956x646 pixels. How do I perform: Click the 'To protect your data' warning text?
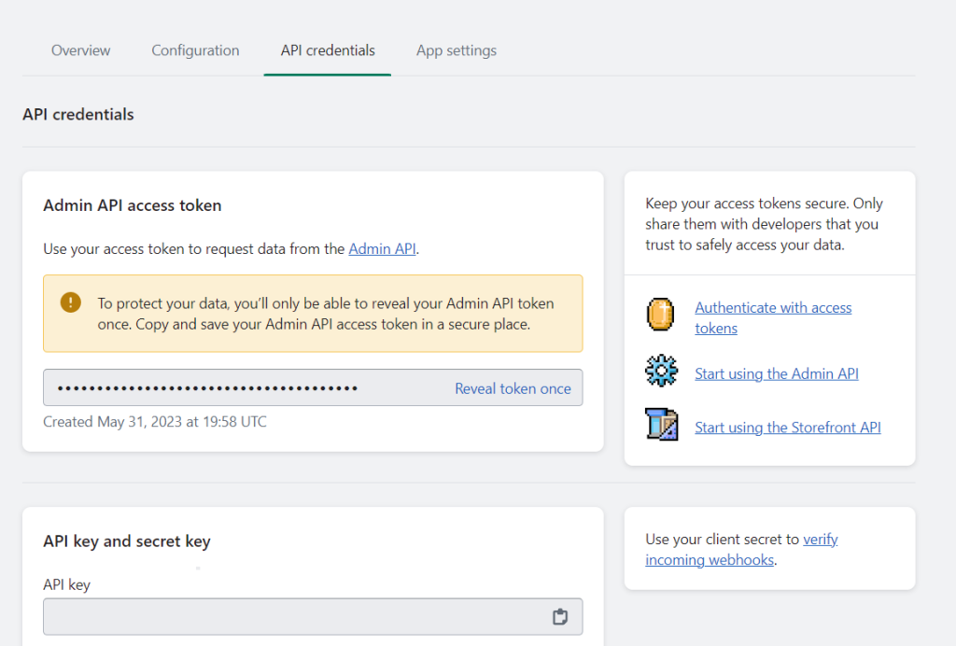click(326, 314)
